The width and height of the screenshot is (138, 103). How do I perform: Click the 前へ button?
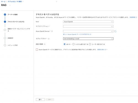pos(40,99)
